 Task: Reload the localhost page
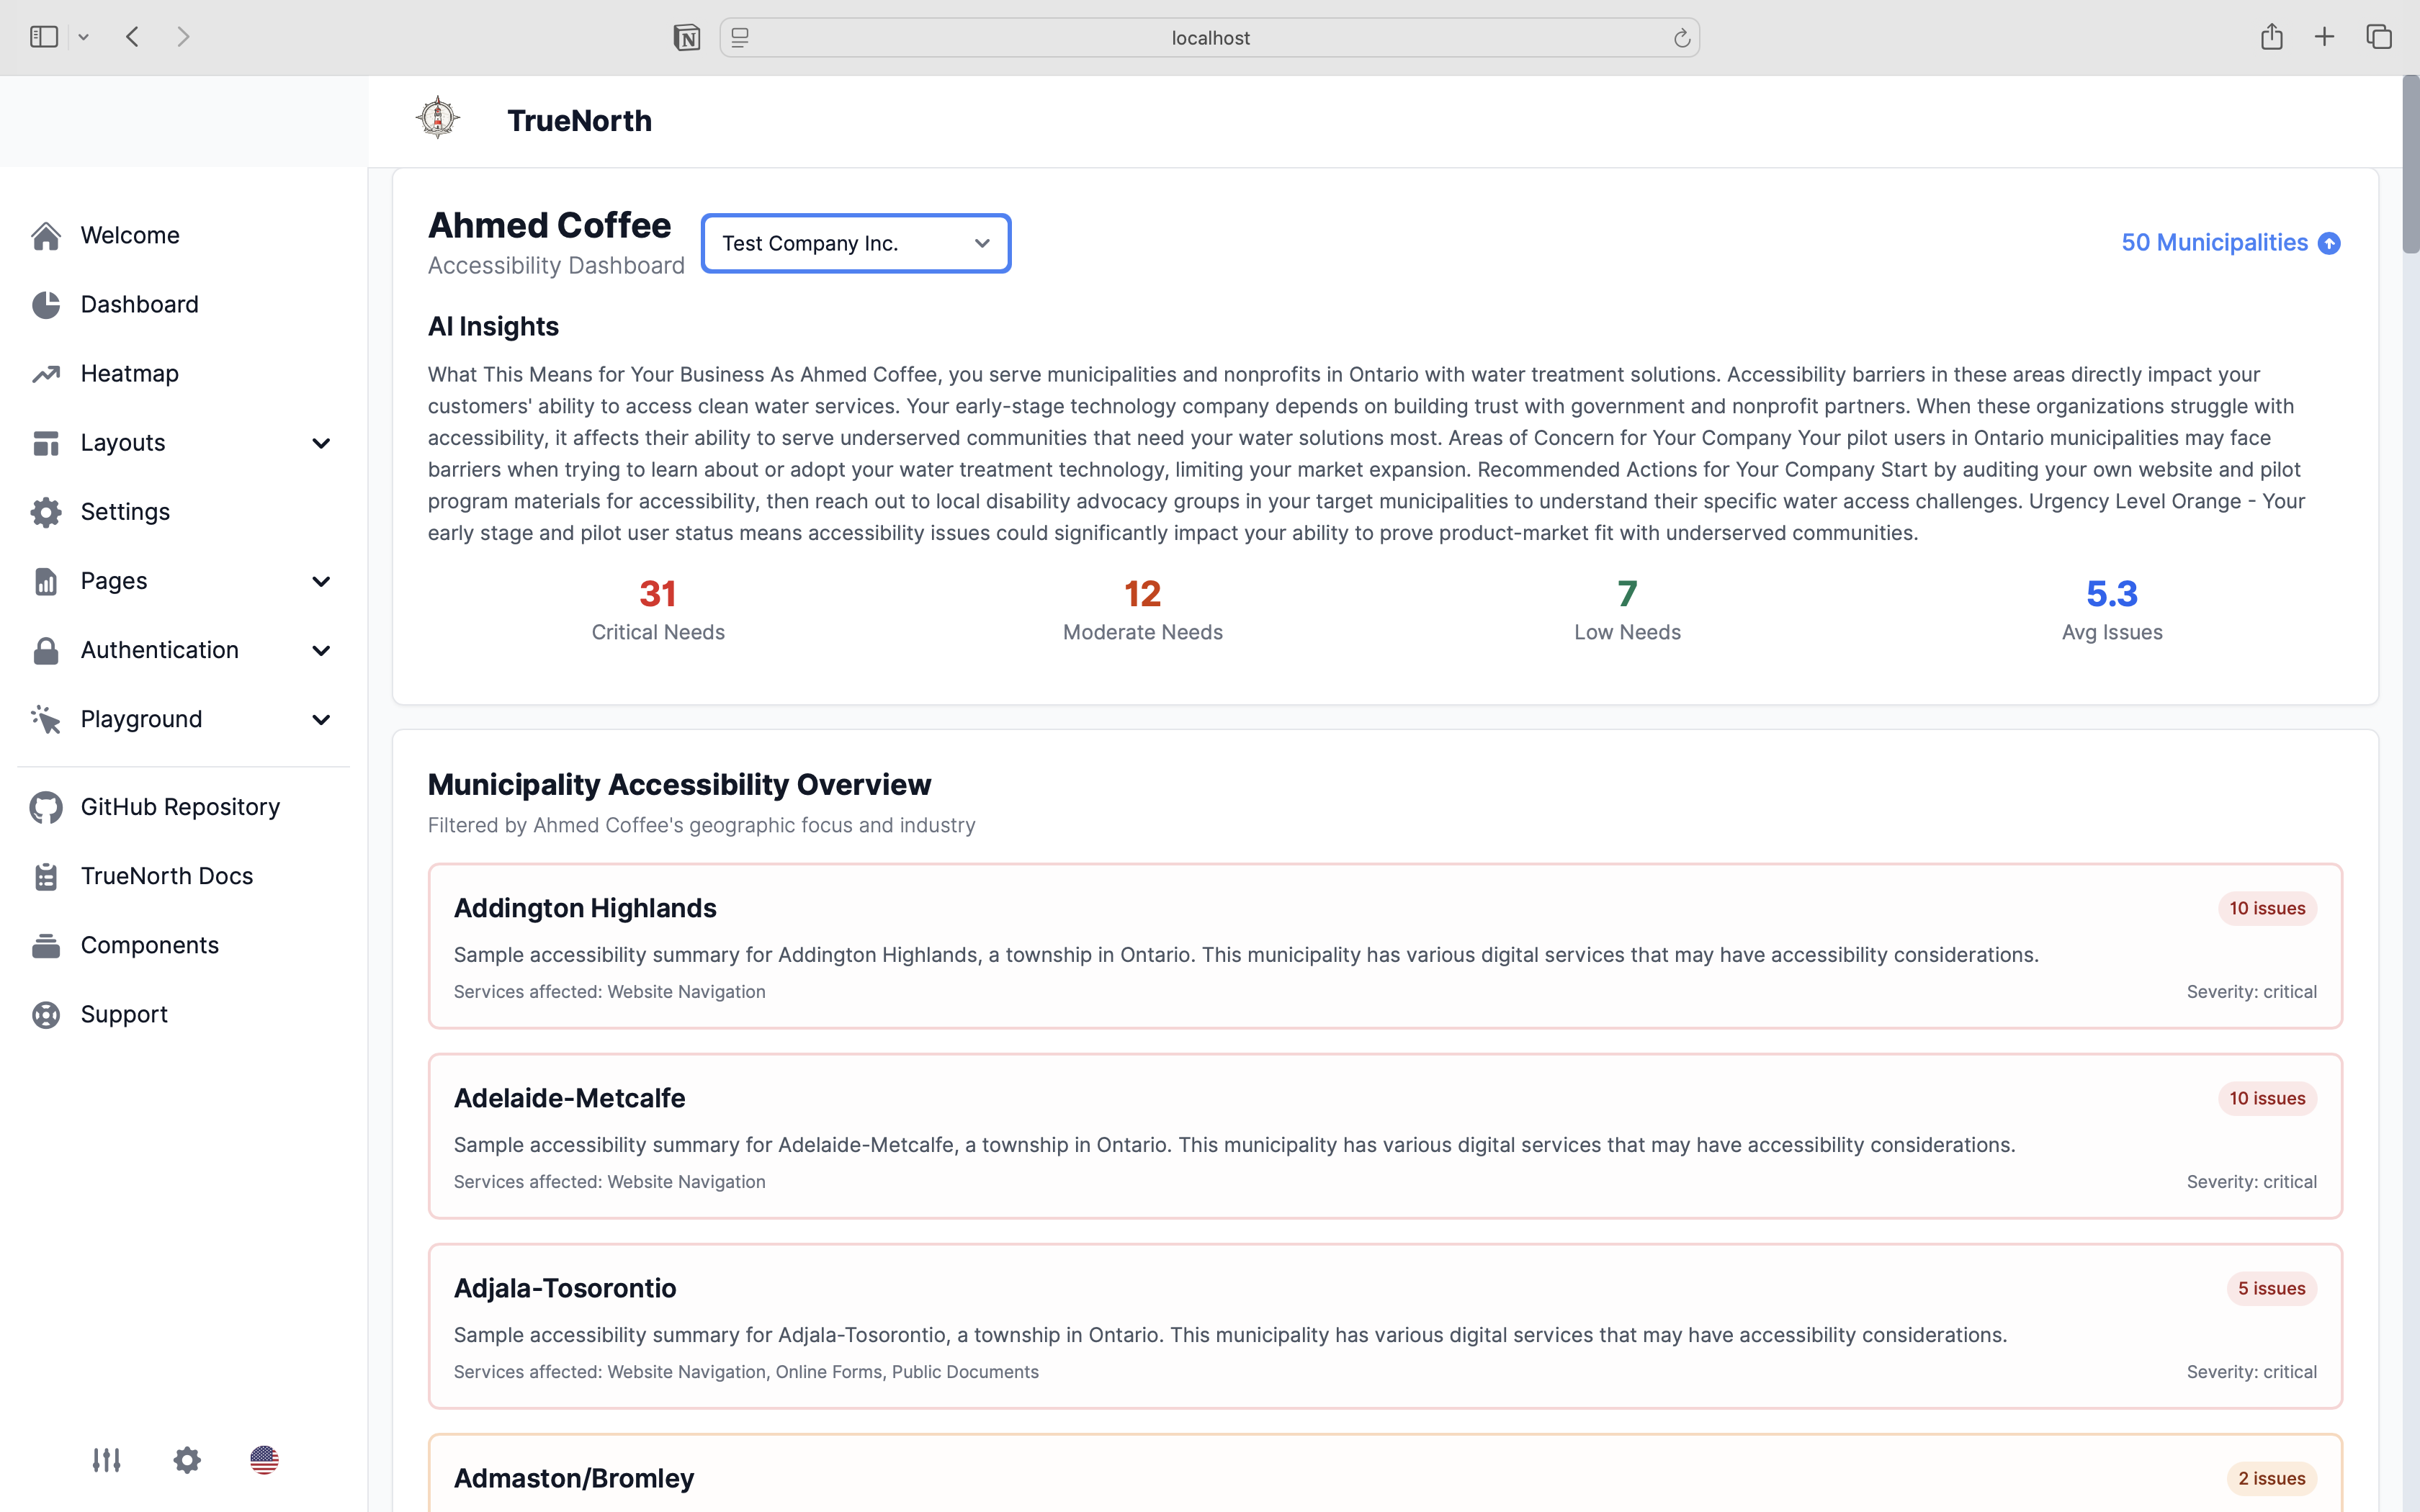coord(1682,38)
